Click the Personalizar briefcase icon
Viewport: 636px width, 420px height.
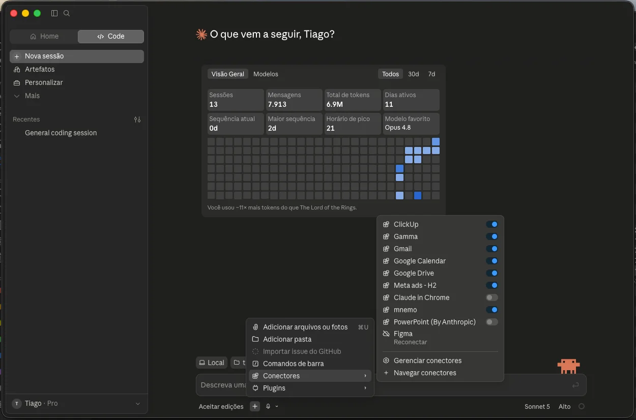coord(17,83)
